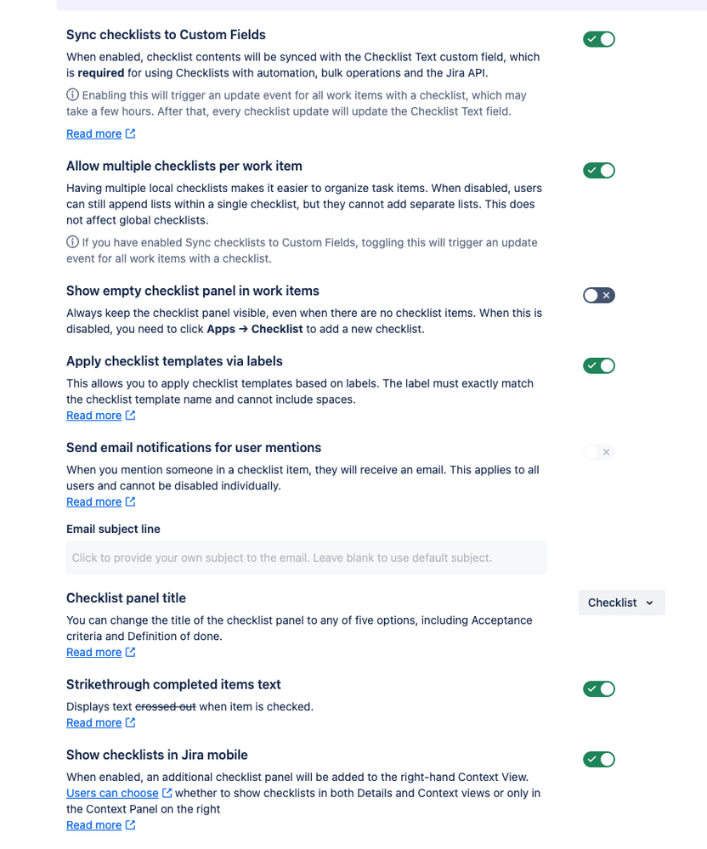Click external-link icon under Strikethrough completed items
The height and width of the screenshot is (849, 707).
coord(131,722)
